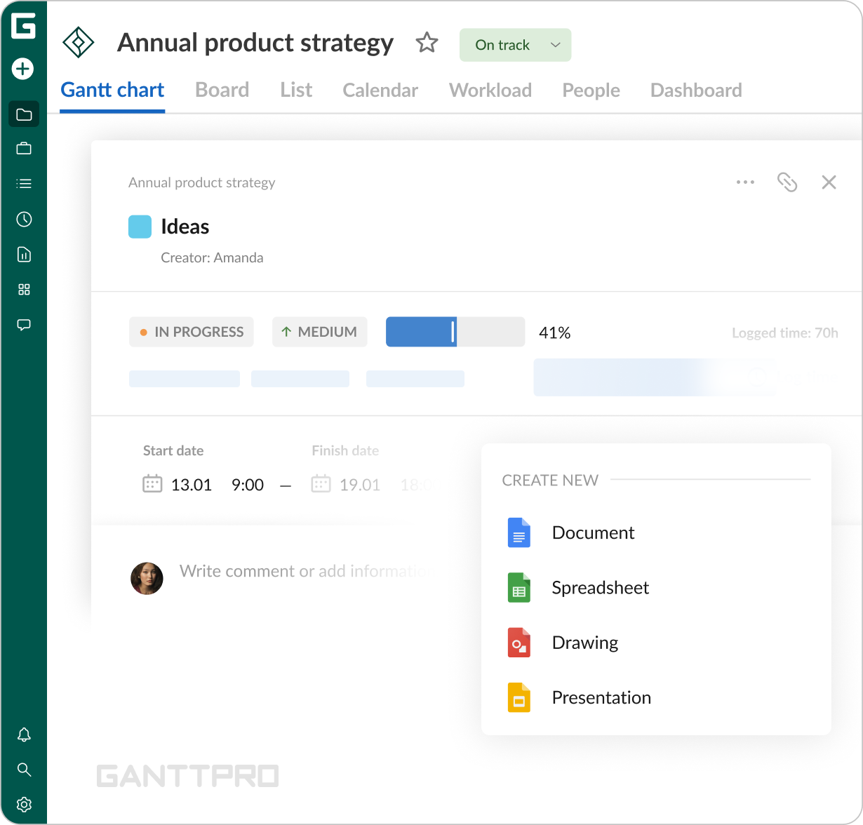Click the 41% progress bar
Image resolution: width=863 pixels, height=825 pixels.
coord(455,332)
